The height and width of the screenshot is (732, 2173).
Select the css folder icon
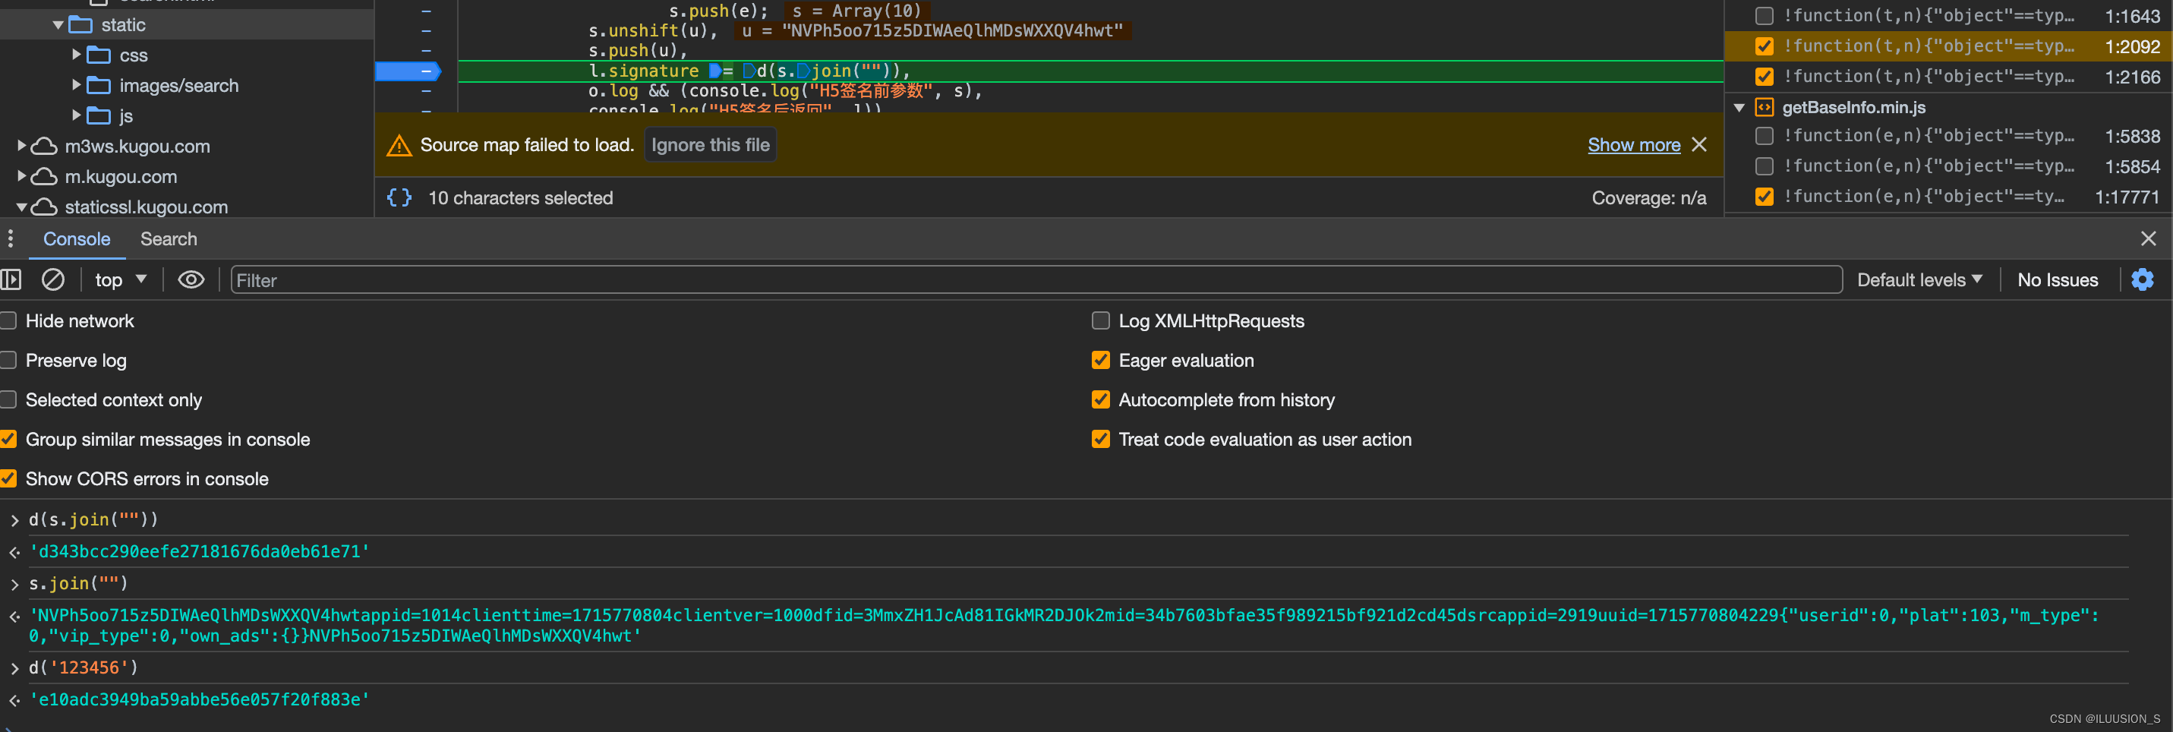99,55
